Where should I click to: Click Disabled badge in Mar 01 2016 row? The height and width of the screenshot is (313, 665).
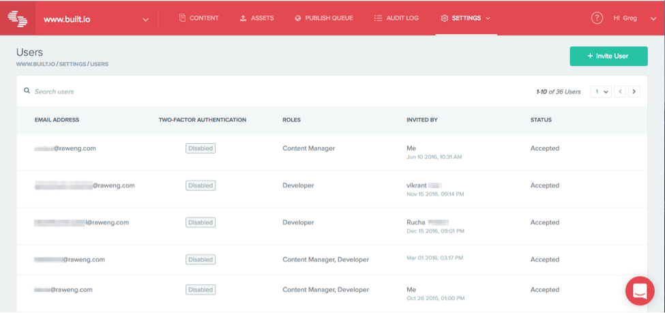(x=201, y=259)
